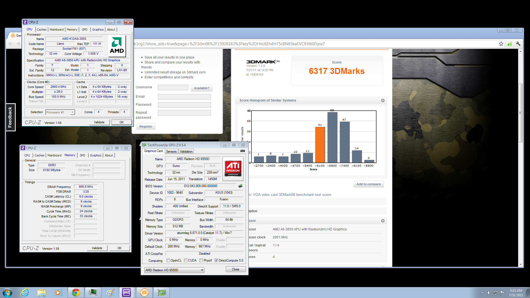Click the Available? username button
This screenshot has width=530, height=298.
(x=202, y=88)
